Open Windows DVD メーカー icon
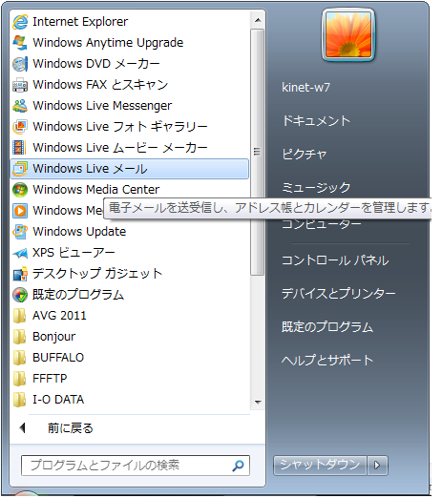 [20, 64]
